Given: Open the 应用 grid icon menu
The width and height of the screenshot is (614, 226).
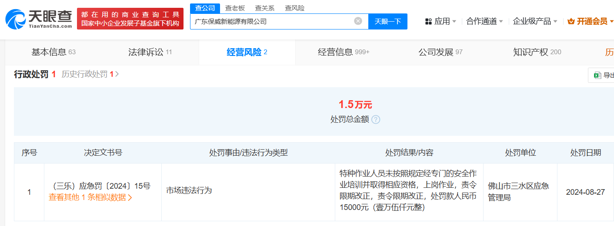Looking at the screenshot, I should click(428, 21).
